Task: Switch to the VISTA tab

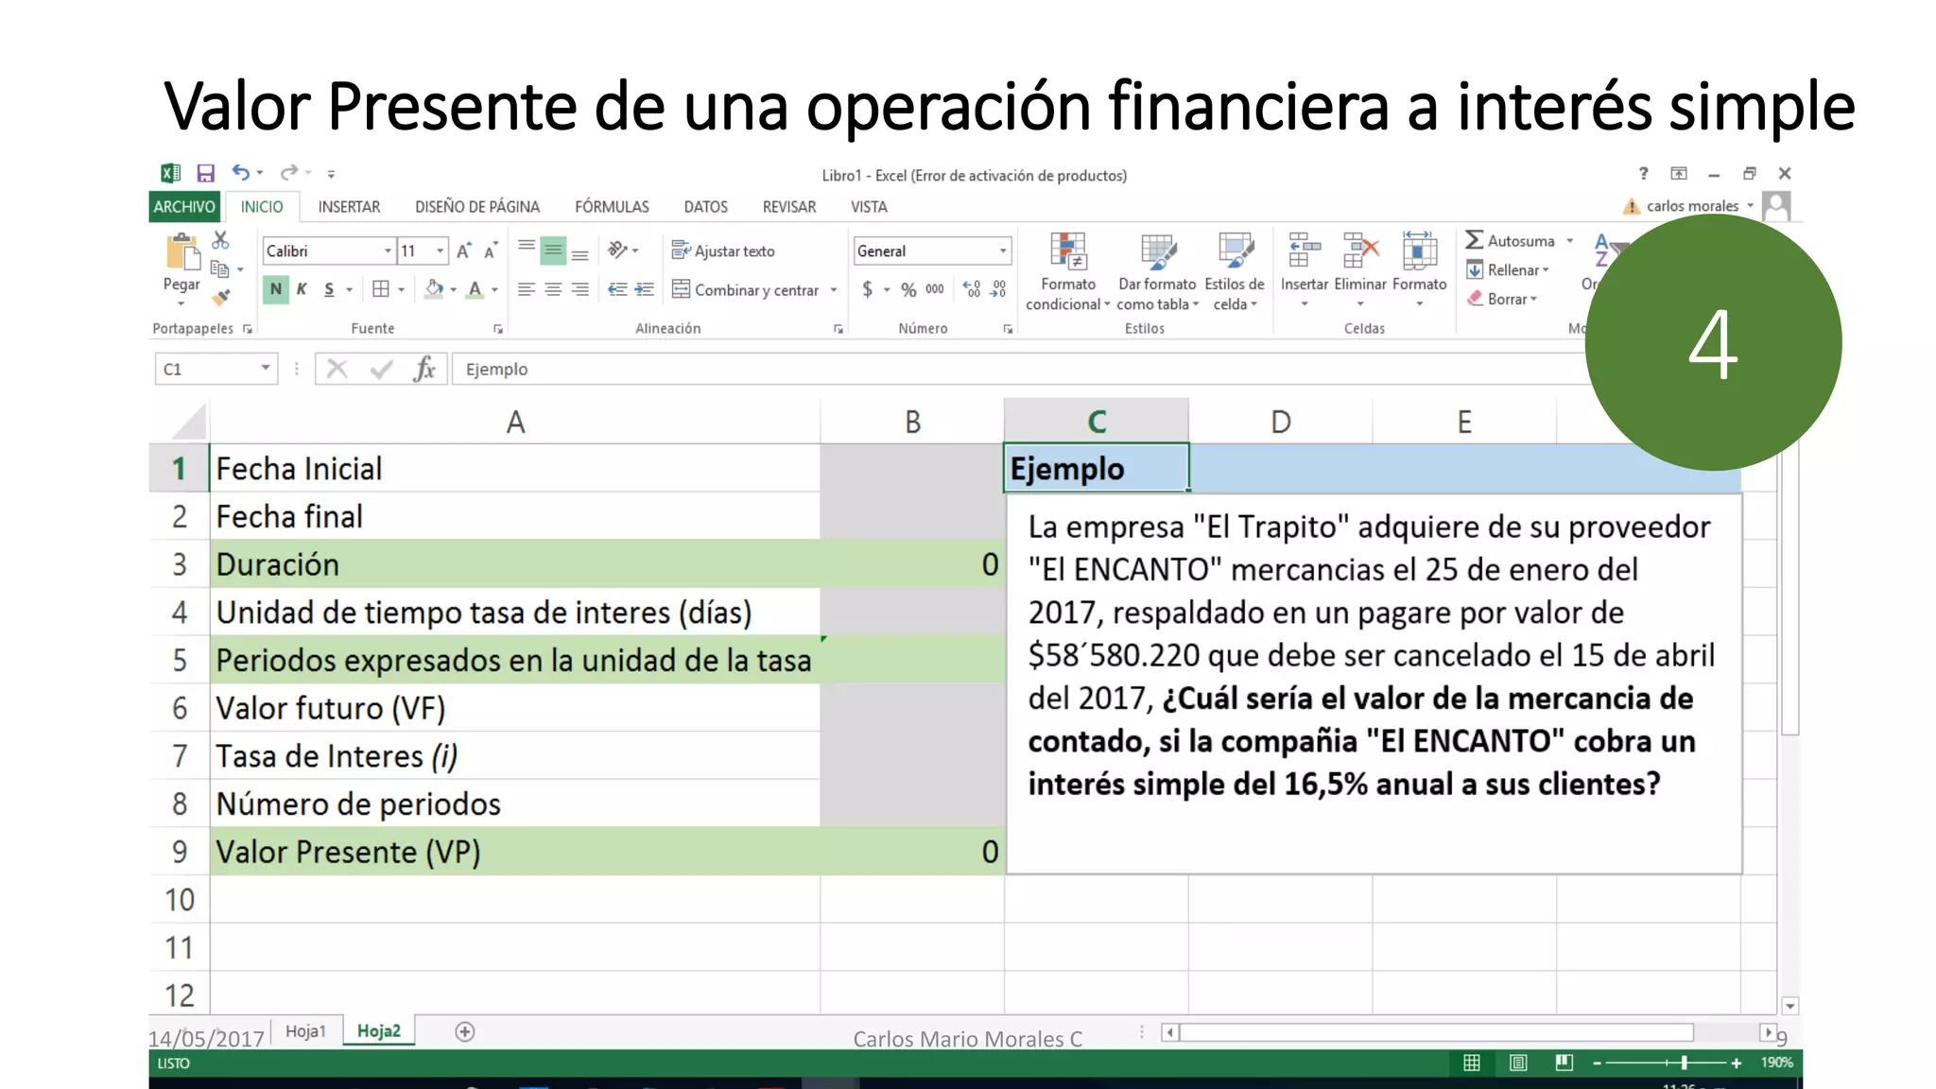Action: [869, 207]
